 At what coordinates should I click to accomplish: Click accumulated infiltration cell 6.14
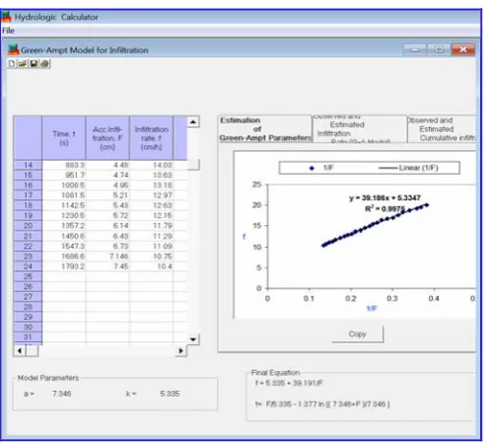107,226
